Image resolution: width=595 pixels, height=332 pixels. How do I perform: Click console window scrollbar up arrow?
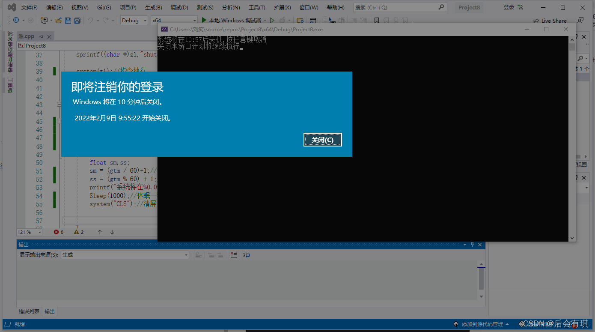(x=572, y=39)
